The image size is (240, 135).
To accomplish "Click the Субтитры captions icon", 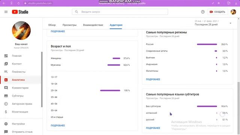I will [x=6, y=96].
